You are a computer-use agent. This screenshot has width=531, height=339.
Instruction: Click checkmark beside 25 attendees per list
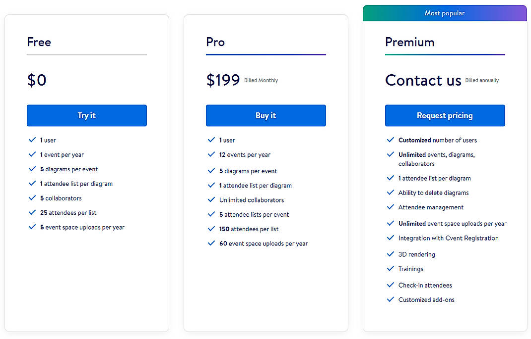click(32, 212)
